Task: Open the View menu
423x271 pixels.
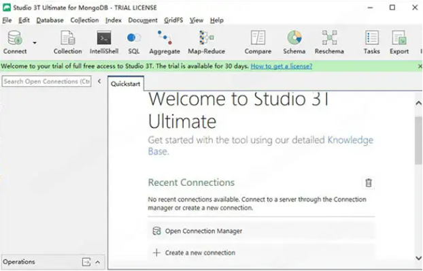Action: tap(197, 20)
